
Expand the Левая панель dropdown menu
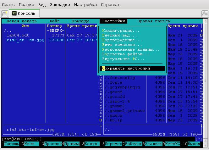tap(22, 21)
